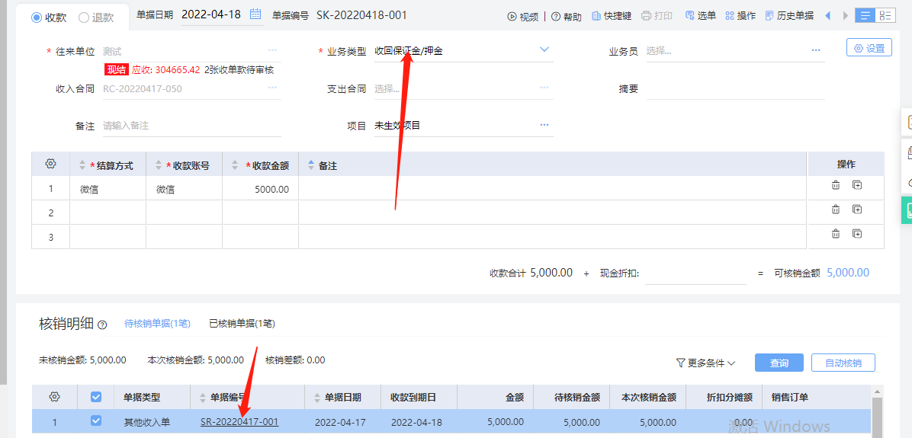Click the 现结 red tag
Viewport: 912px width, 438px height.
click(x=117, y=70)
